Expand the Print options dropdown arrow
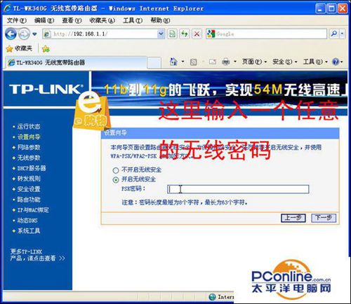The image size is (351, 304). tap(235, 62)
